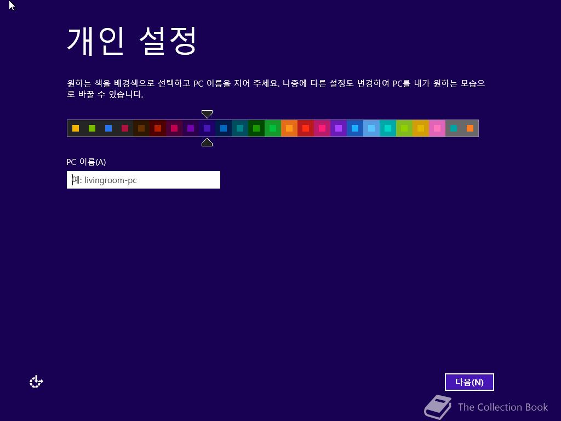561x421 pixels.
Task: Select gray swatch with orange square
Action: [x=470, y=128]
